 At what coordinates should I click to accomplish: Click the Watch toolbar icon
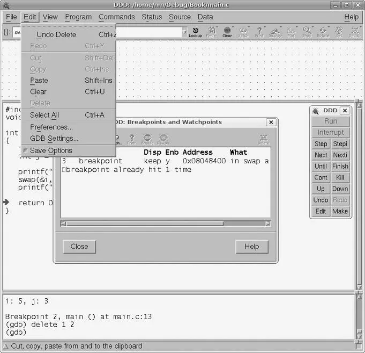(x=243, y=32)
